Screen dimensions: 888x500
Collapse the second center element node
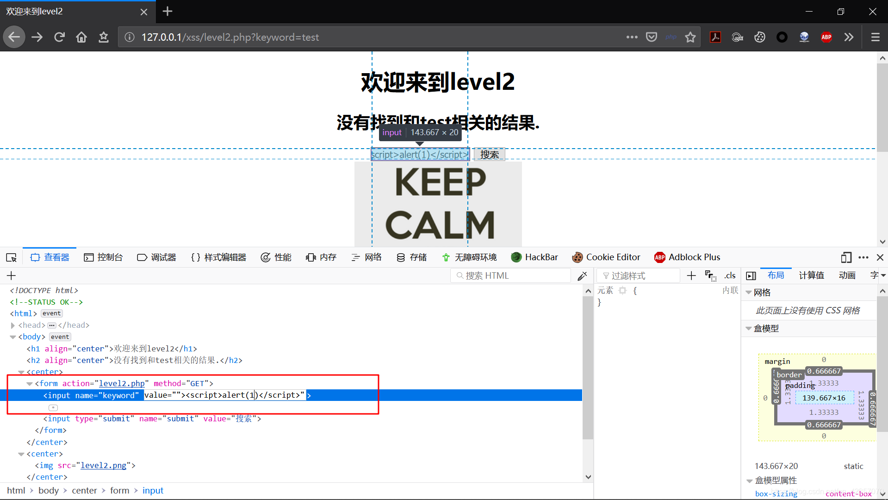(x=21, y=454)
